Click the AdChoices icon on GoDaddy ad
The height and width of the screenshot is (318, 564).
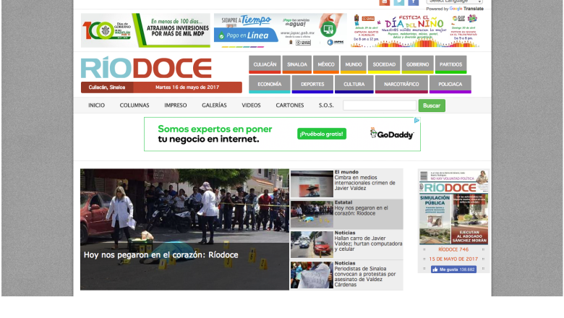coord(416,121)
